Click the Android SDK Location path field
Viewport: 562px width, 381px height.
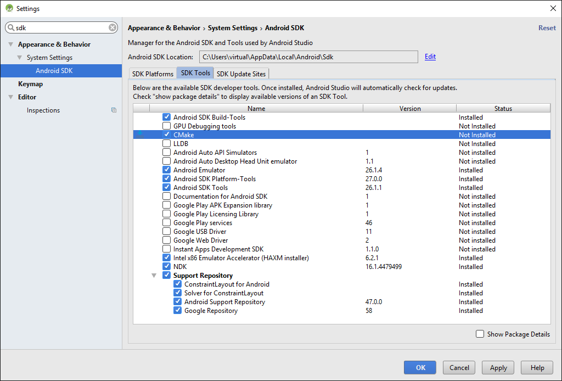[308, 57]
